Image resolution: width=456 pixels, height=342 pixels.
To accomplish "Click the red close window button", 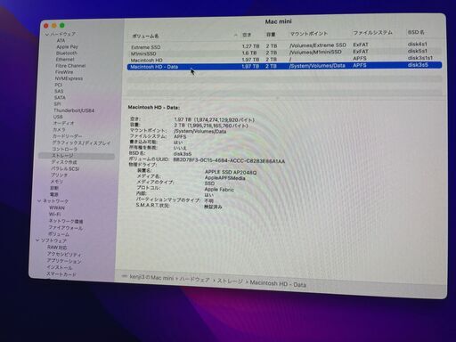I will point(46,26).
